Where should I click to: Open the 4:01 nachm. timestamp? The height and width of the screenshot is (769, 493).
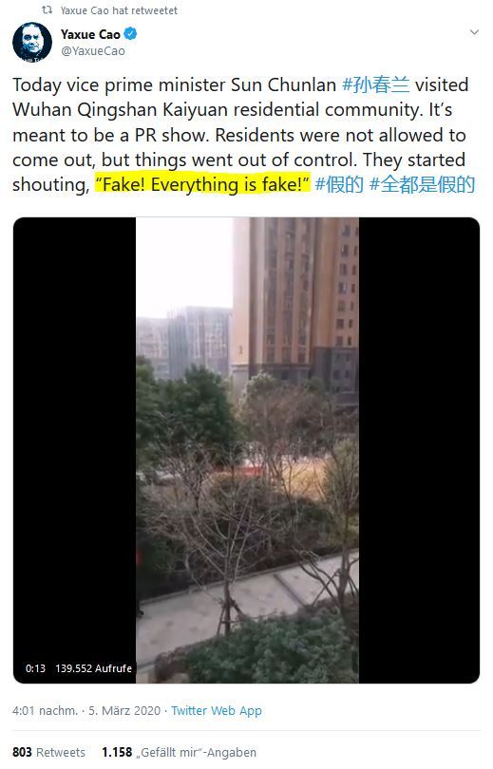tap(46, 711)
